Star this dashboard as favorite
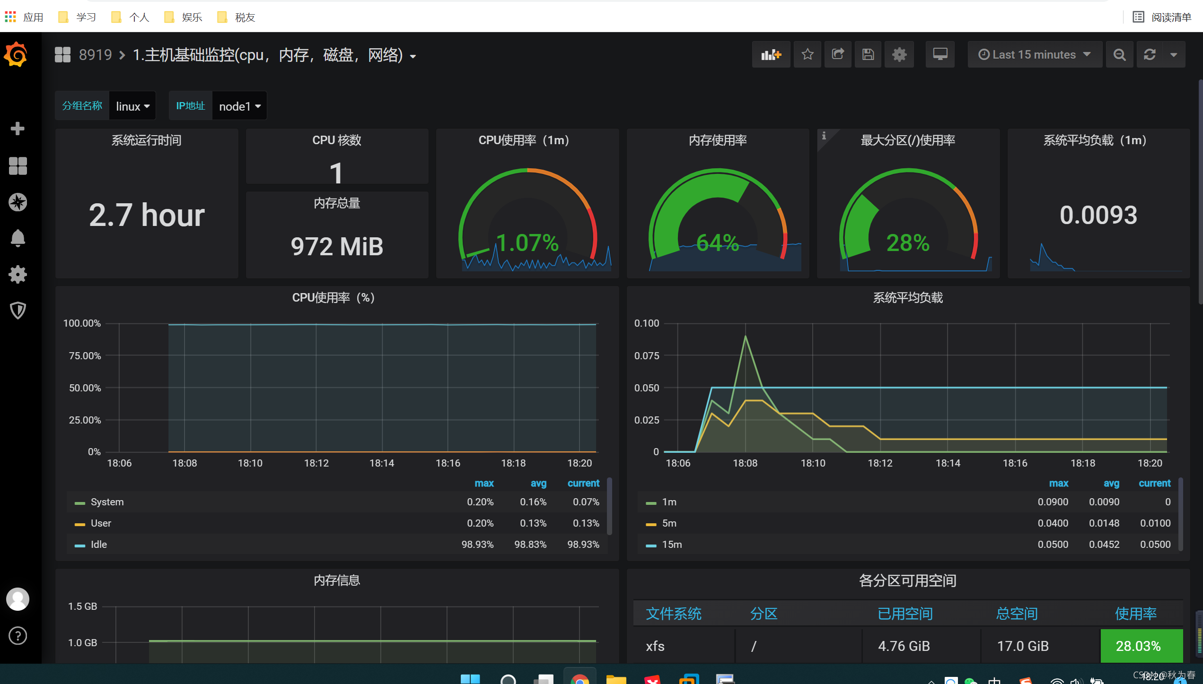 click(x=808, y=55)
